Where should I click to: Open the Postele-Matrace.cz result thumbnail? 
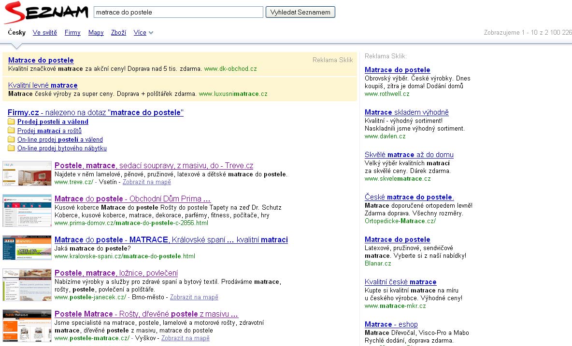27,326
